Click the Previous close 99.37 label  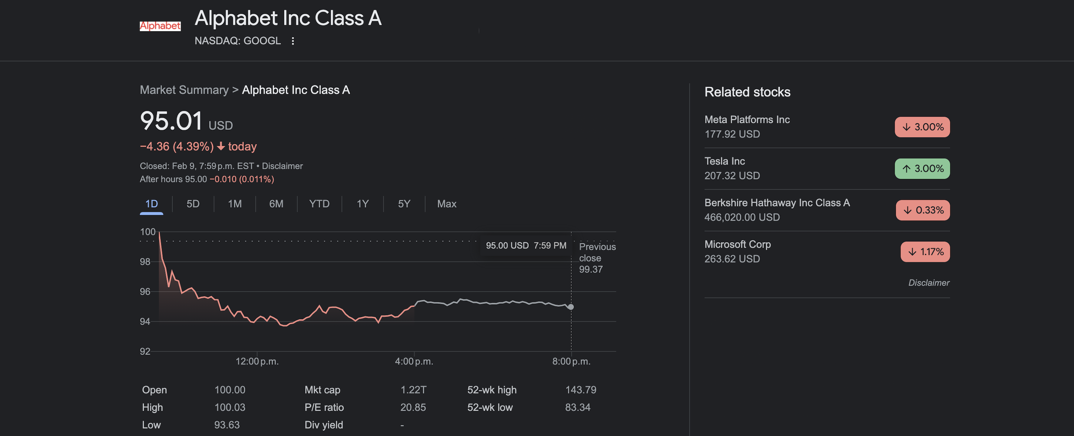pyautogui.click(x=597, y=258)
